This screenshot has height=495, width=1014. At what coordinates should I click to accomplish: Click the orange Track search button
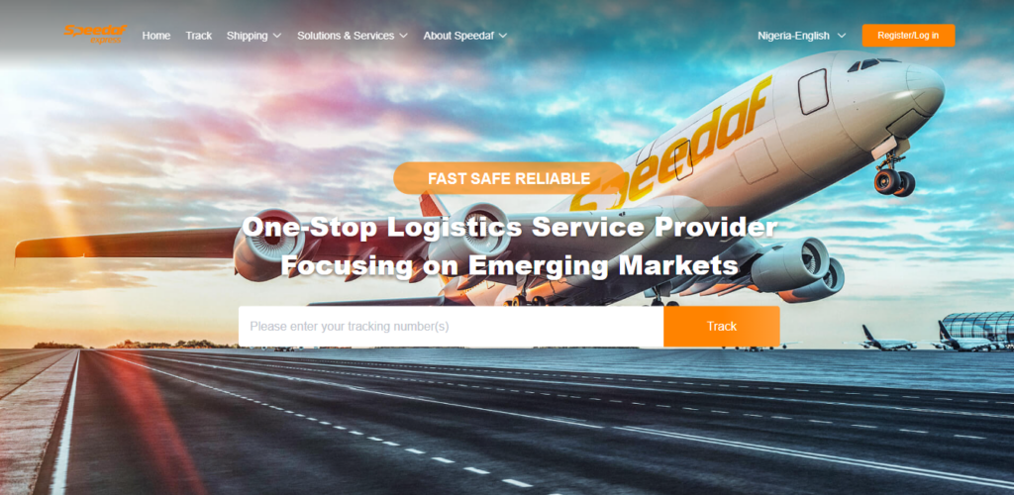click(x=722, y=327)
